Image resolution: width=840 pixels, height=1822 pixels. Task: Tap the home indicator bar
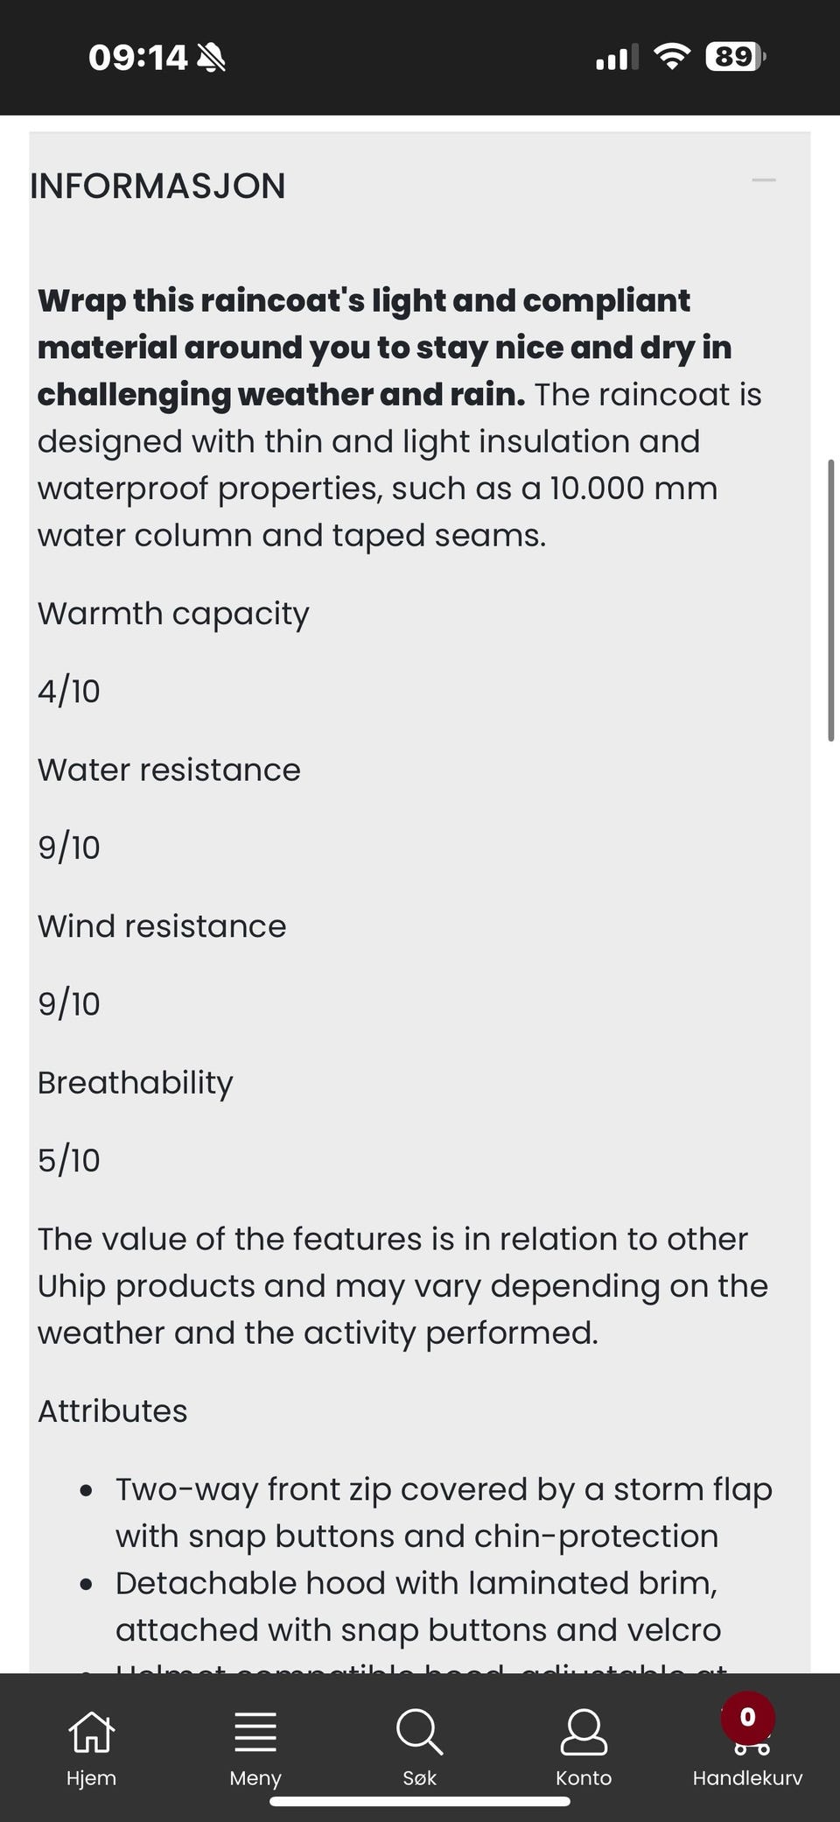420,1801
